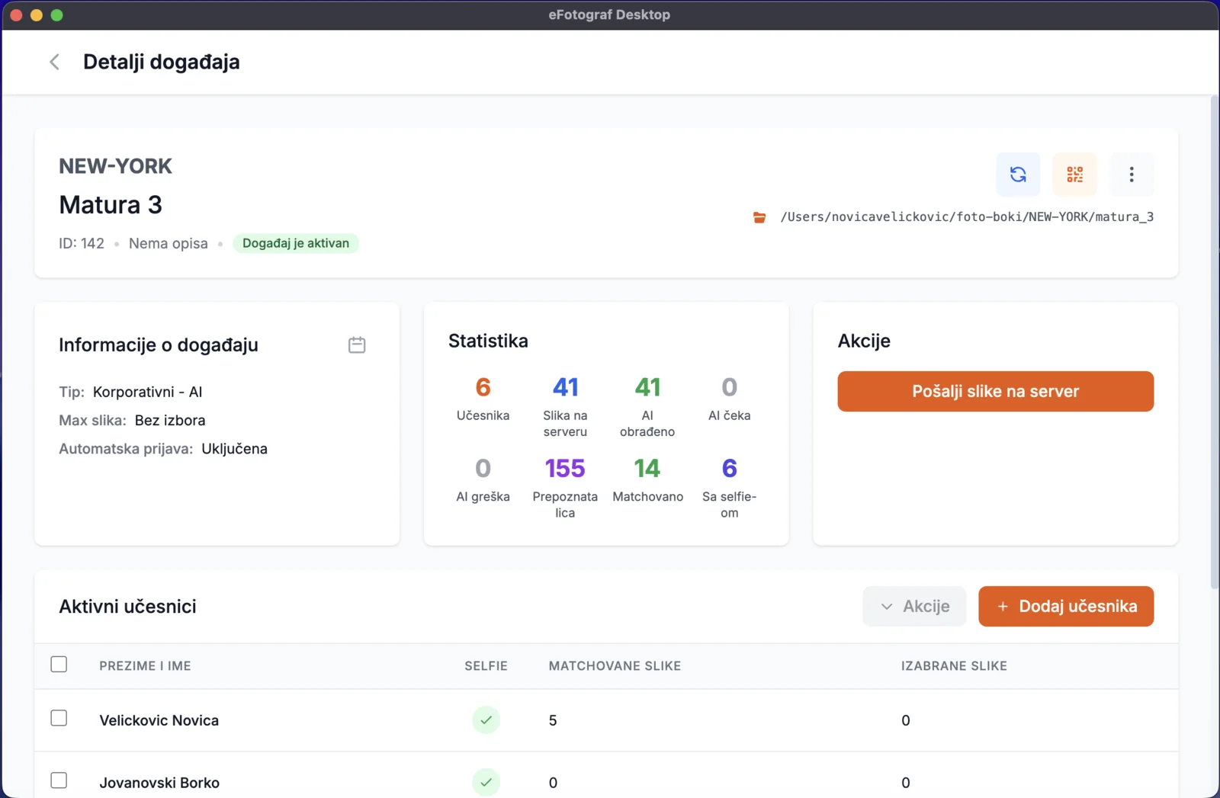The image size is (1220, 798).
Task: Click the Matchovano value 14
Action: [x=647, y=468]
